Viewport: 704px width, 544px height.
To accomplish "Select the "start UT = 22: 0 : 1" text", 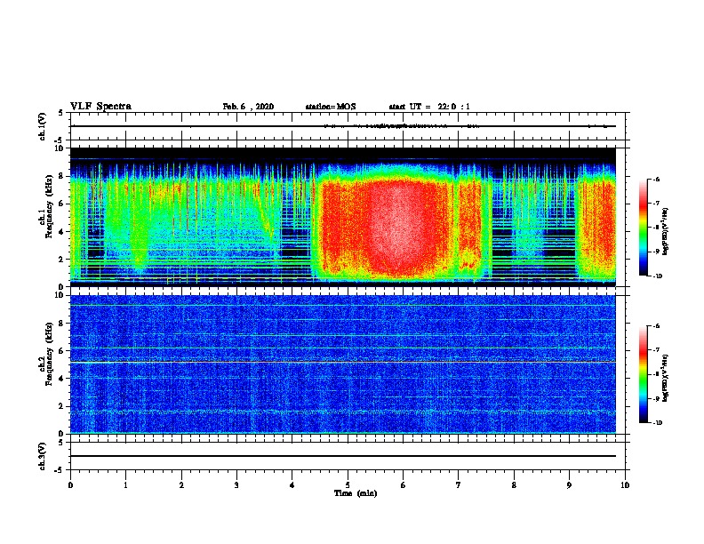I will [429, 107].
